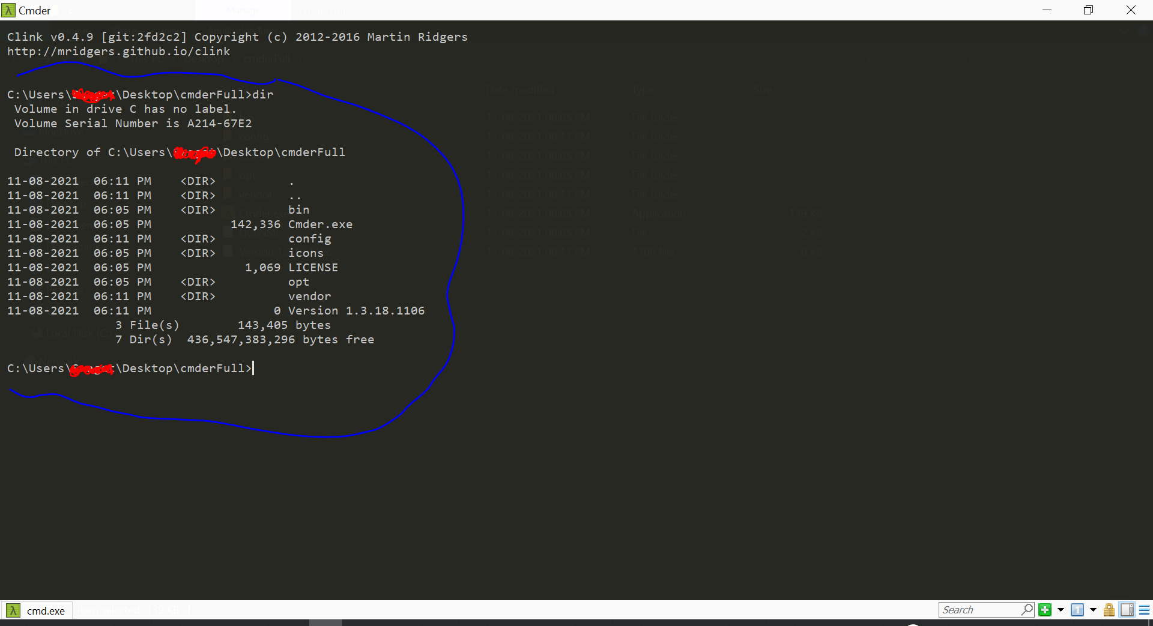1153x626 pixels.
Task: Expand the dropdown next to the new console button
Action: click(x=1061, y=610)
